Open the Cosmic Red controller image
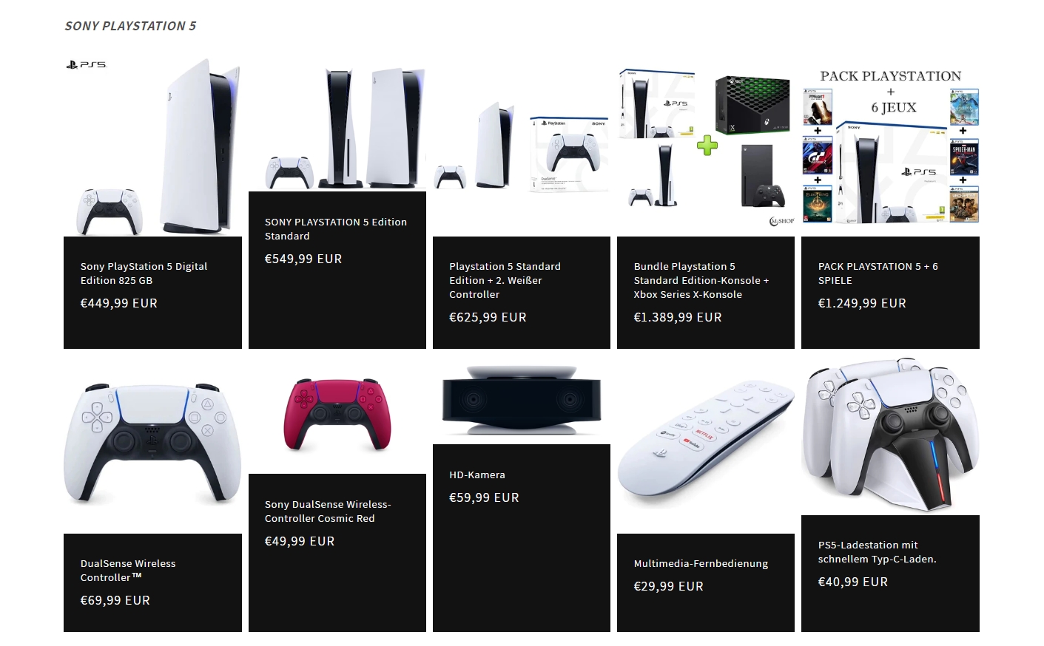Image resolution: width=1044 pixels, height=646 pixels. 337,415
